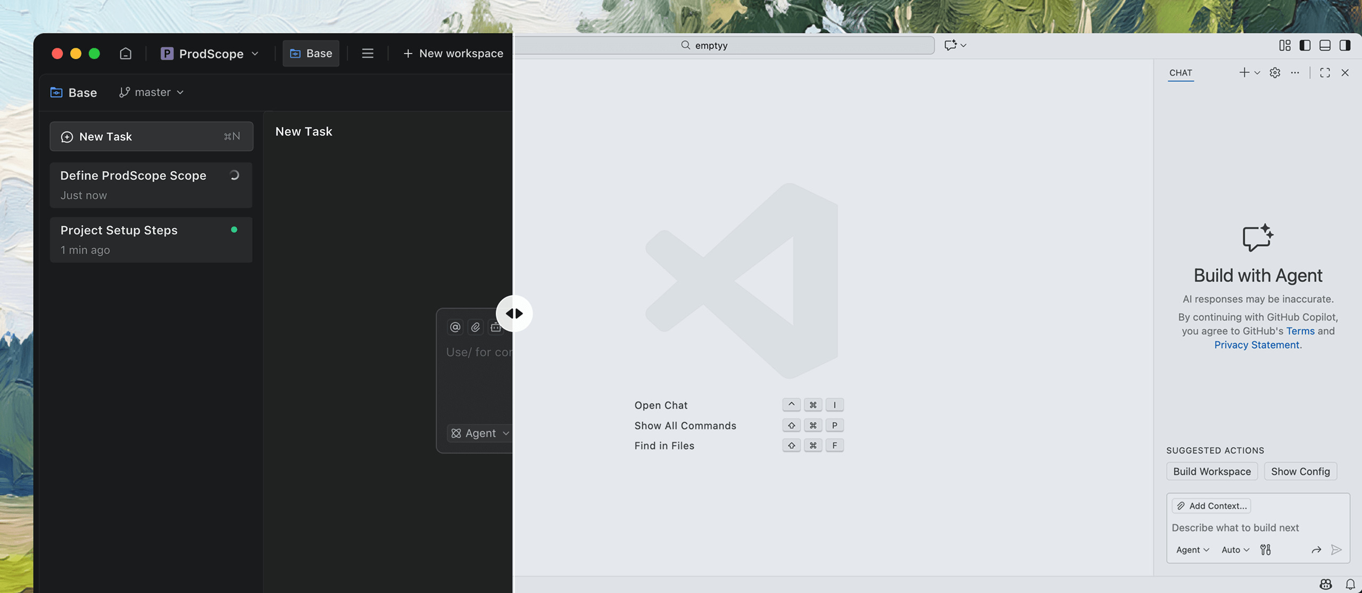Click the configure tools icon in chat input
The width and height of the screenshot is (1362, 593).
click(1266, 549)
